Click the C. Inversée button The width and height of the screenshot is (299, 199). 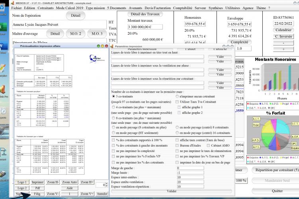tap(283, 36)
